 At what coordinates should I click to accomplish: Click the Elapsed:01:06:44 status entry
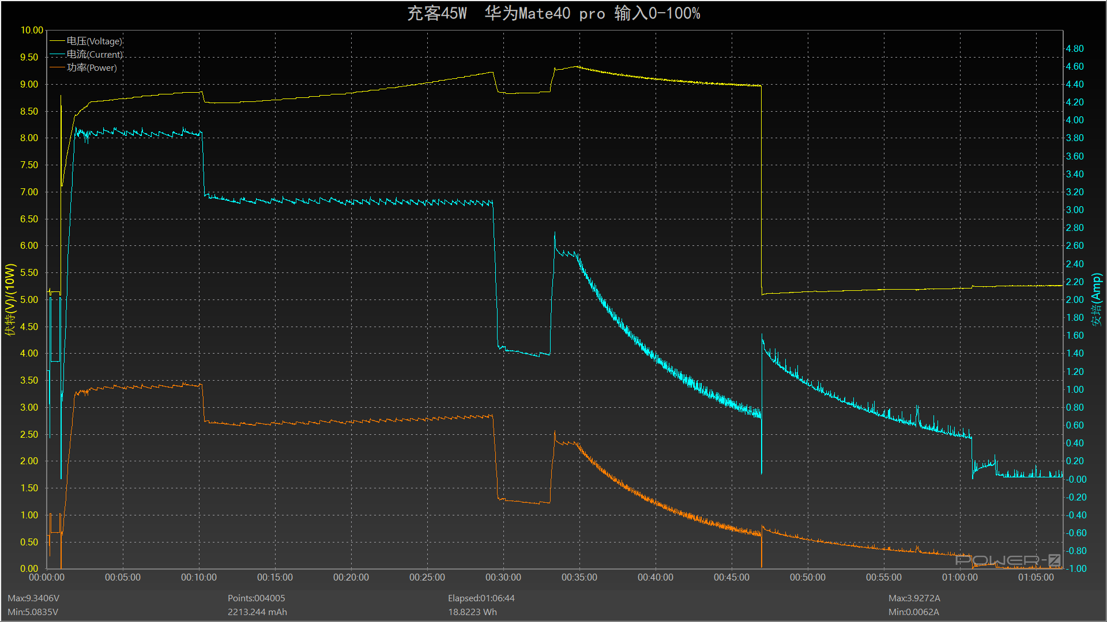pos(481,598)
